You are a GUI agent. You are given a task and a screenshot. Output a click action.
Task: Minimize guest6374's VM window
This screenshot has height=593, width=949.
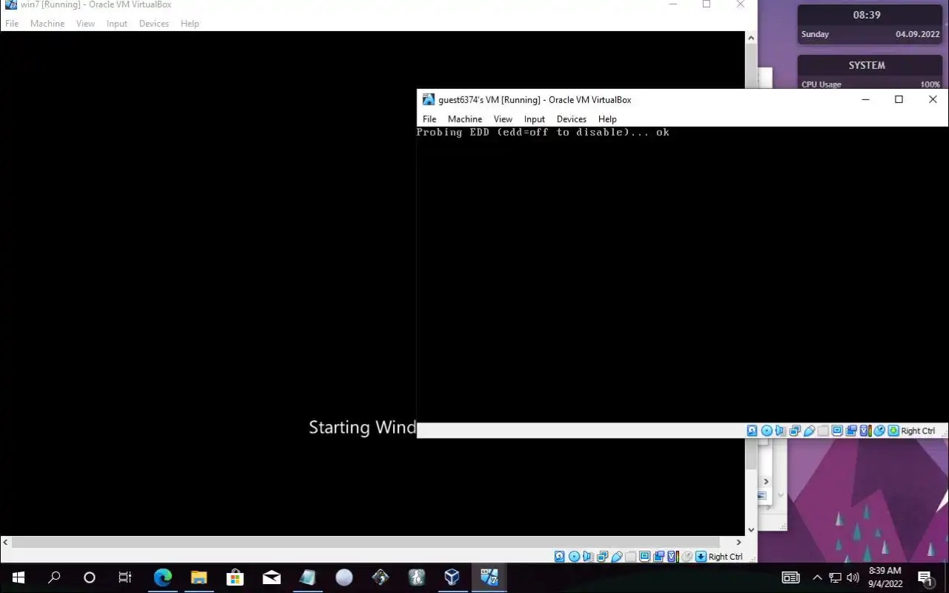[x=865, y=99]
